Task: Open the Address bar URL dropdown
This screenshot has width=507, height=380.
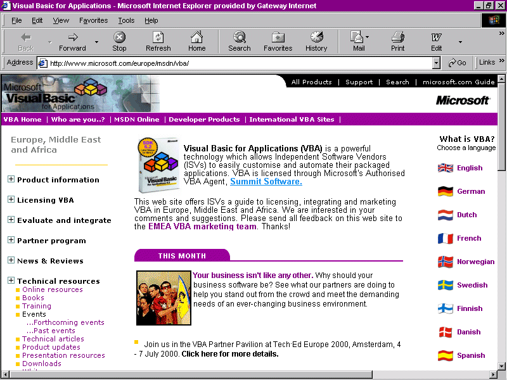Action: tap(436, 63)
